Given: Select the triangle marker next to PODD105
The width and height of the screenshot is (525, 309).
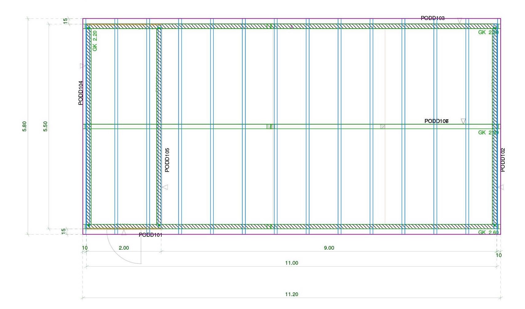Looking at the screenshot, I should pos(165,187).
